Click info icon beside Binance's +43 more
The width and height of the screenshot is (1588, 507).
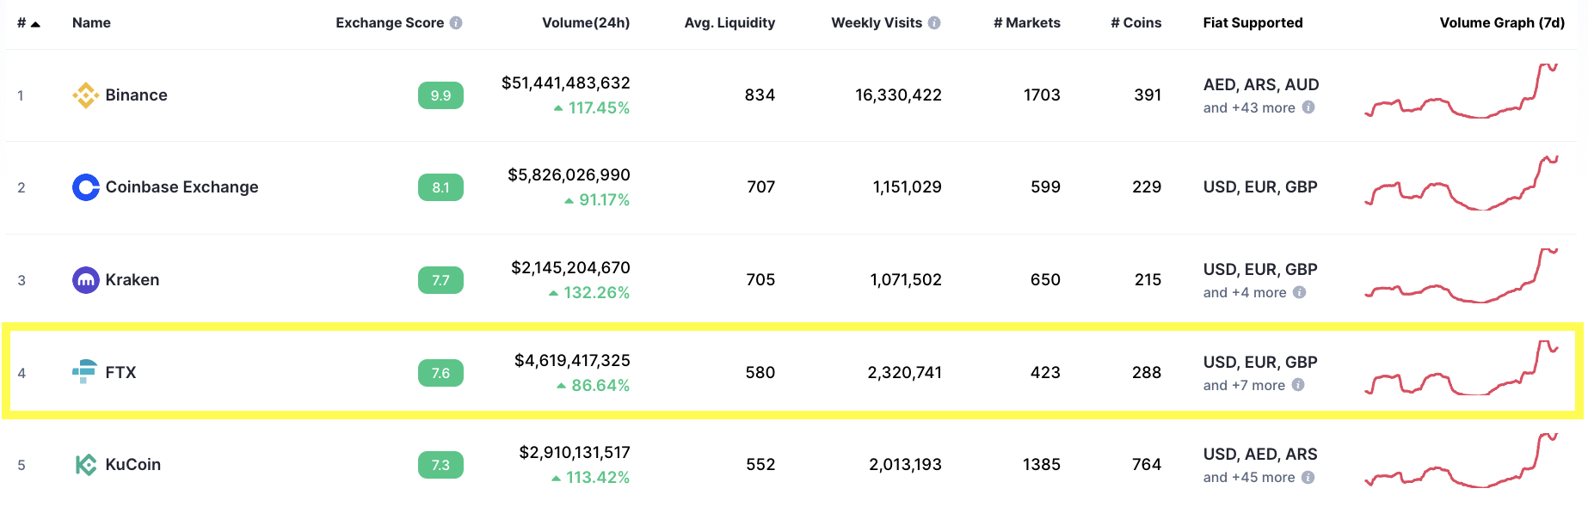[x=1308, y=107]
